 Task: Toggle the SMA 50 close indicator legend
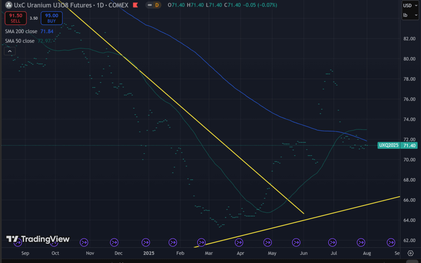point(19,41)
